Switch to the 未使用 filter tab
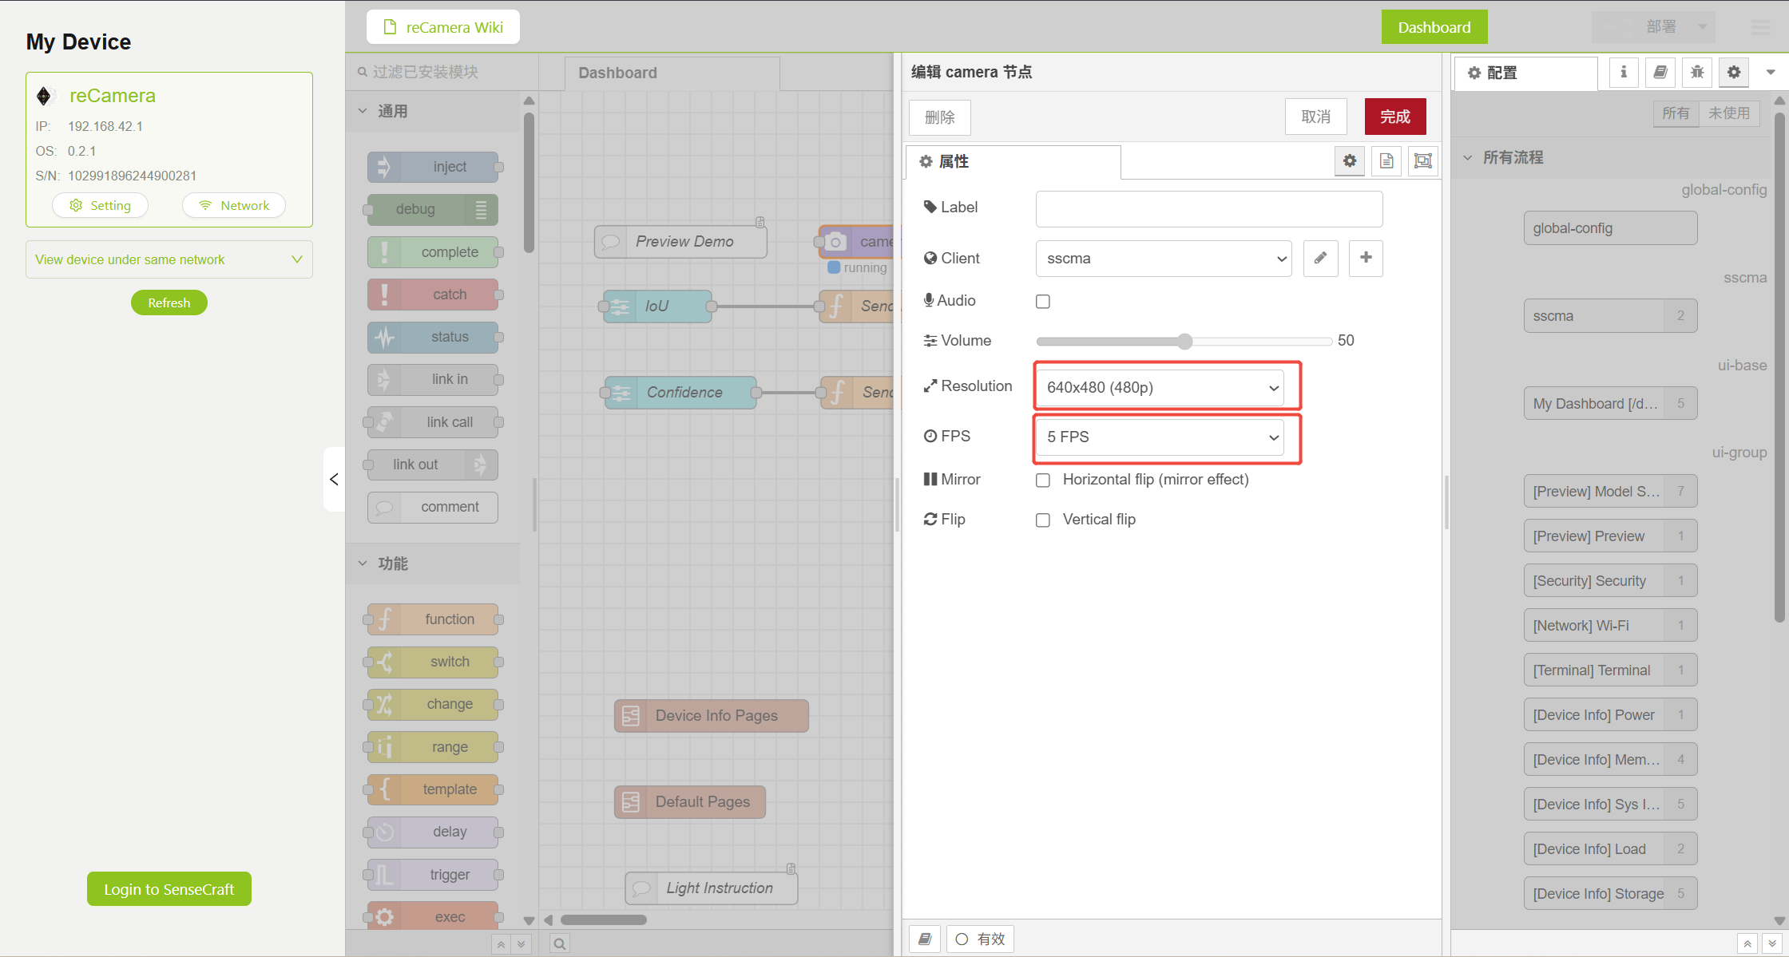Screen dimensions: 1789x957 point(1728,113)
